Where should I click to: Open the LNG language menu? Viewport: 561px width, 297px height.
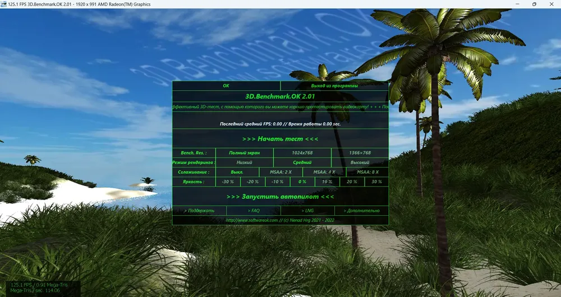[307, 211]
